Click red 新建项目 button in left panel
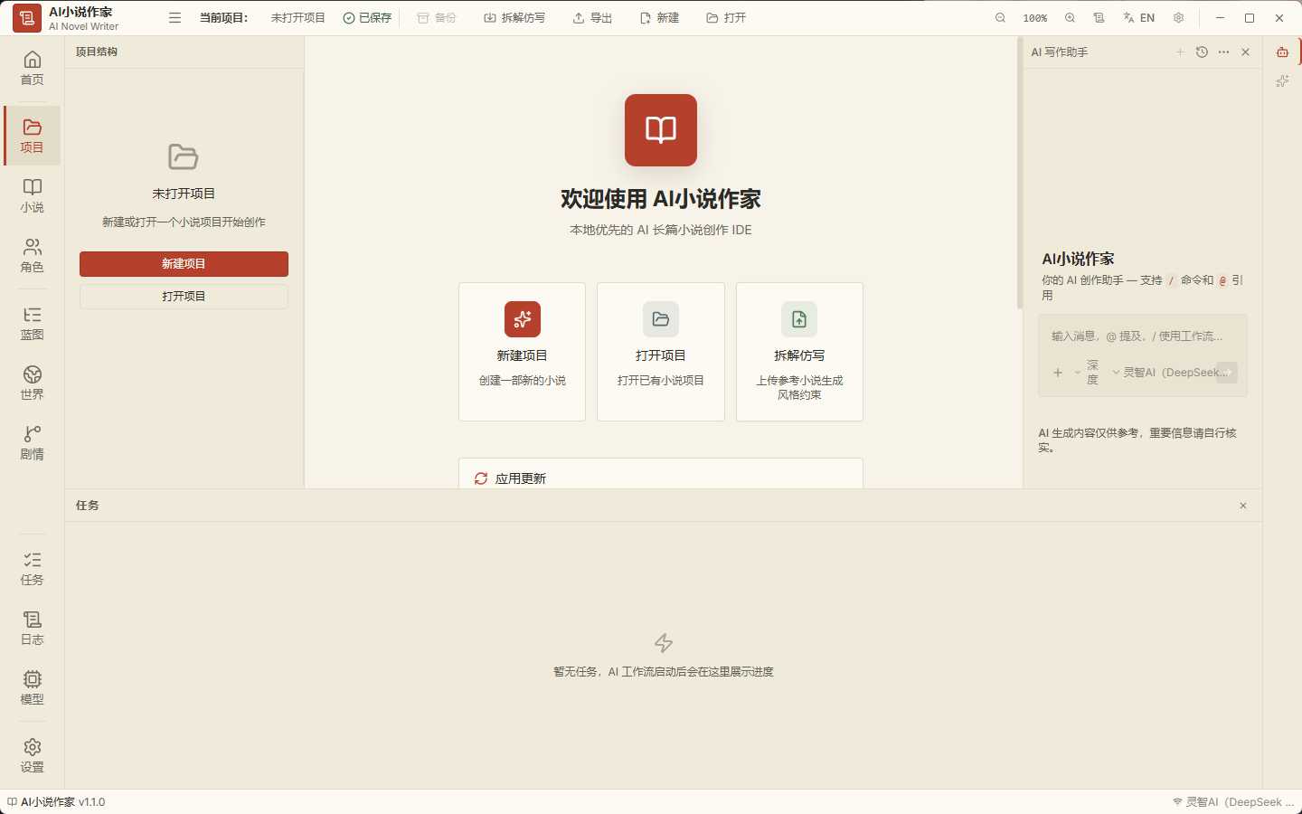 (x=184, y=263)
